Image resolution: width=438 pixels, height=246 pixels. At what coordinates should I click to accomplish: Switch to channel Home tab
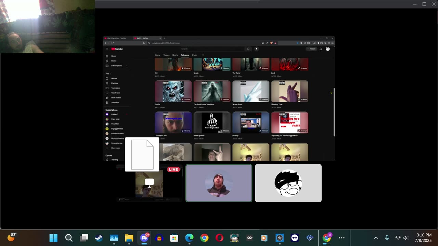click(157, 55)
